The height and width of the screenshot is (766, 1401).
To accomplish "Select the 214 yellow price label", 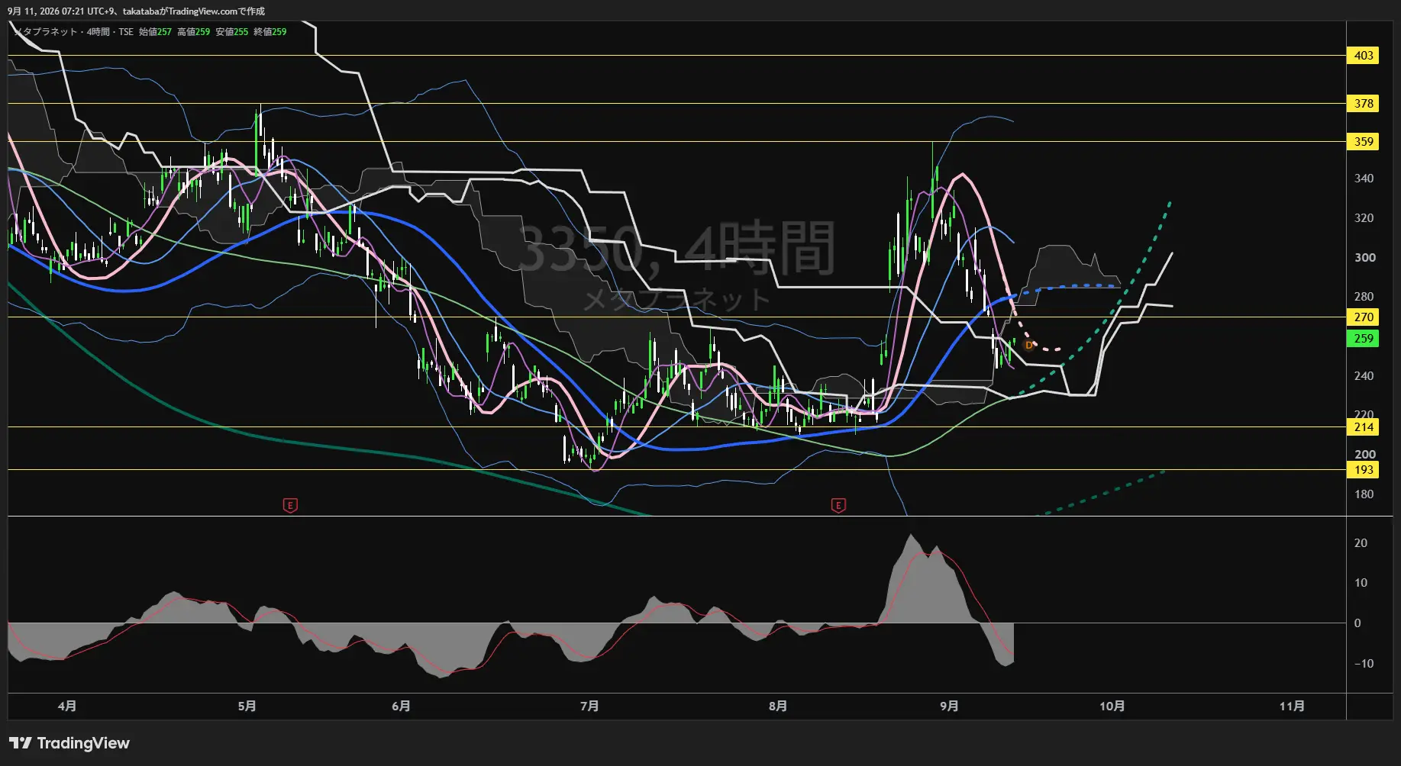I will click(1364, 427).
